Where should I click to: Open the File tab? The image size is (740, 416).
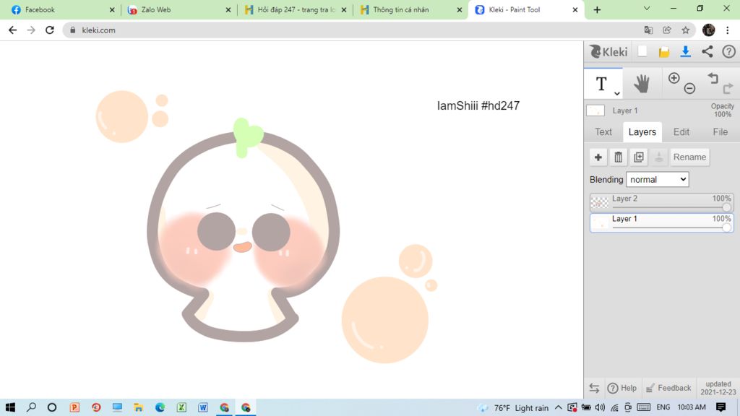[x=720, y=132]
